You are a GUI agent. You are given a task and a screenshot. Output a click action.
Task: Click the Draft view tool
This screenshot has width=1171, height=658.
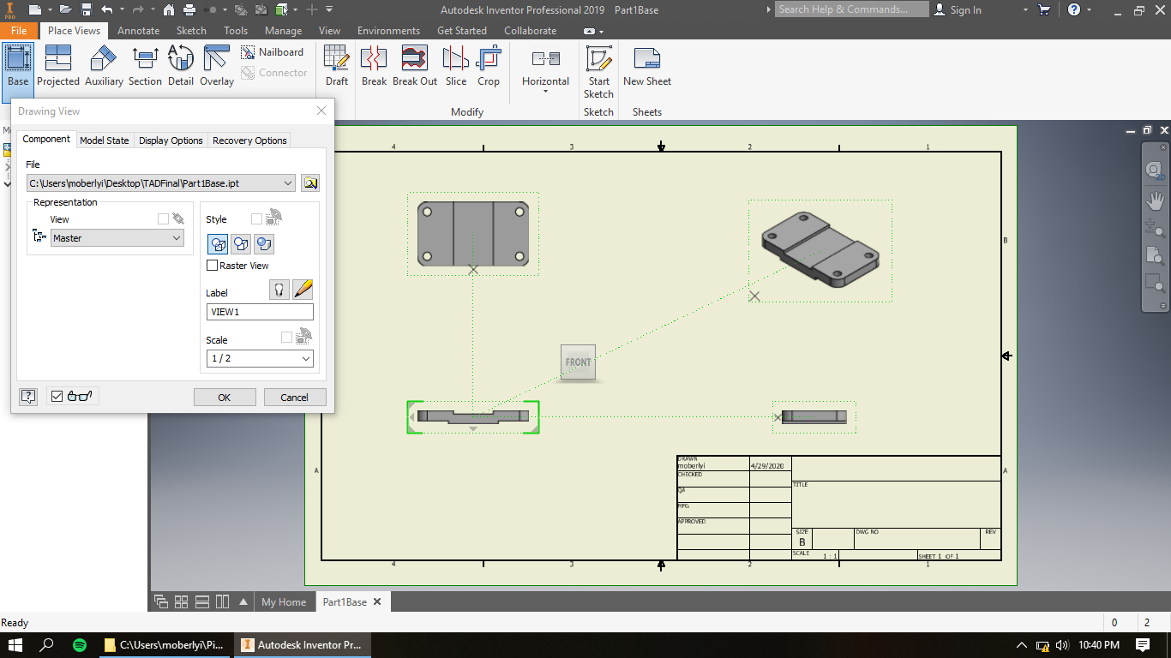pyautogui.click(x=337, y=66)
